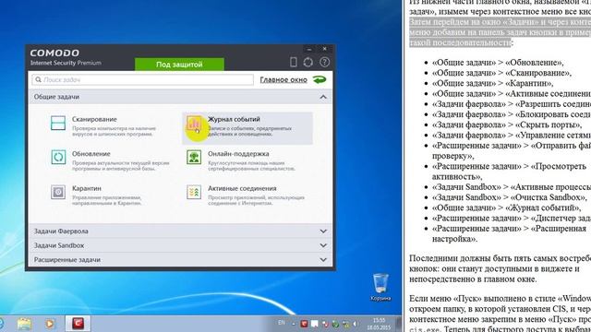Image resolution: width=591 pixels, height=332 pixels.
Task: Click list item «Общие задачи» > «Обновление»
Action: click(498, 63)
